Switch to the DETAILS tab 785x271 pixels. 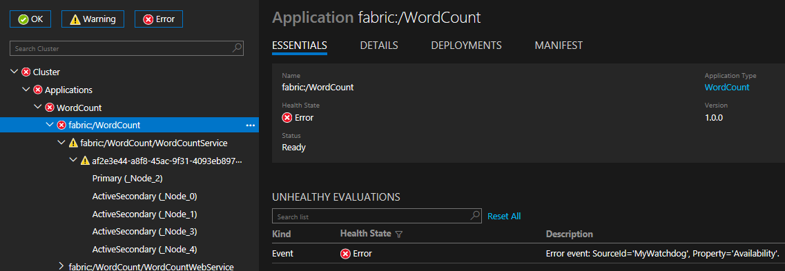point(379,46)
